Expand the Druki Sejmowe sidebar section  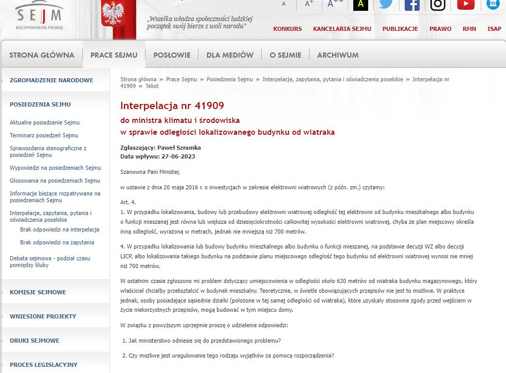[x=34, y=341]
